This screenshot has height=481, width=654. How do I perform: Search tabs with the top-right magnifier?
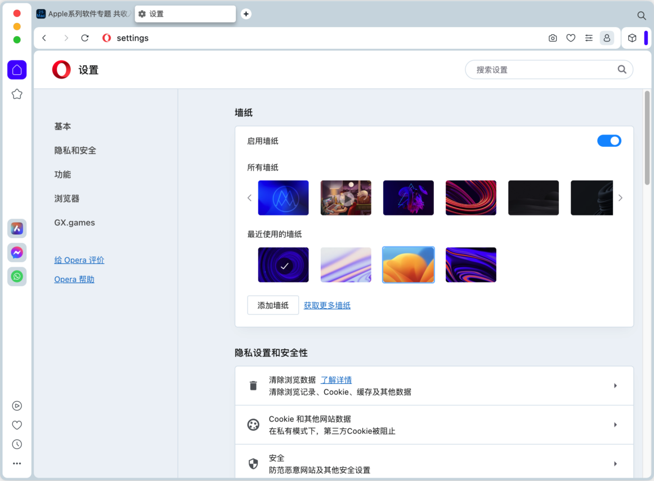(x=642, y=15)
